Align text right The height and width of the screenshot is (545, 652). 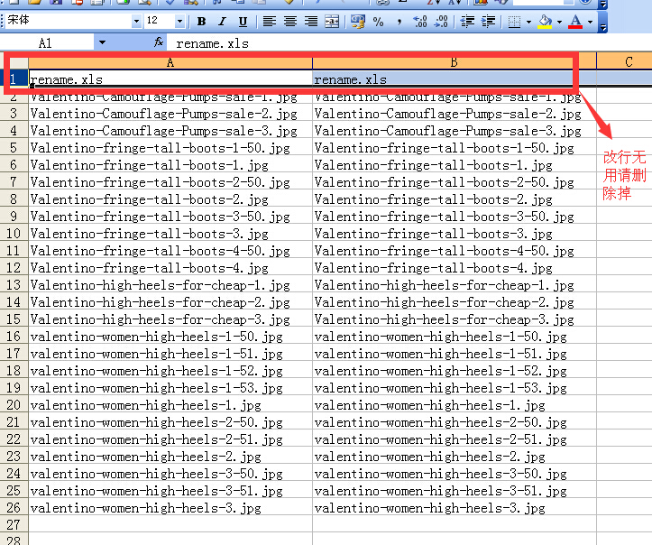point(311,22)
